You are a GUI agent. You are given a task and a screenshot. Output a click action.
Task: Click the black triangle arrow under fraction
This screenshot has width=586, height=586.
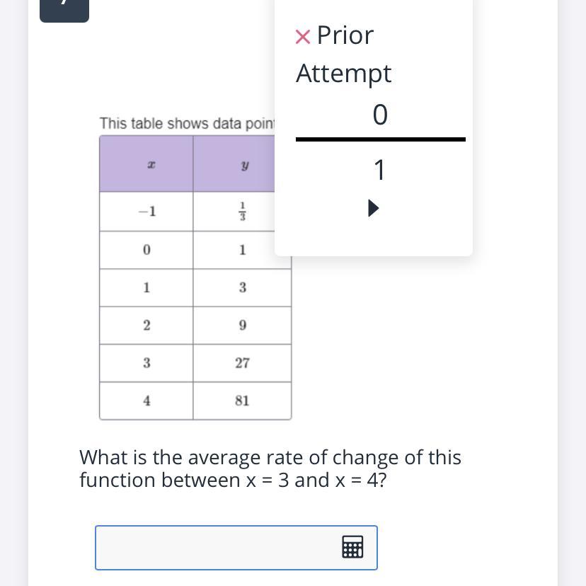[x=374, y=208]
